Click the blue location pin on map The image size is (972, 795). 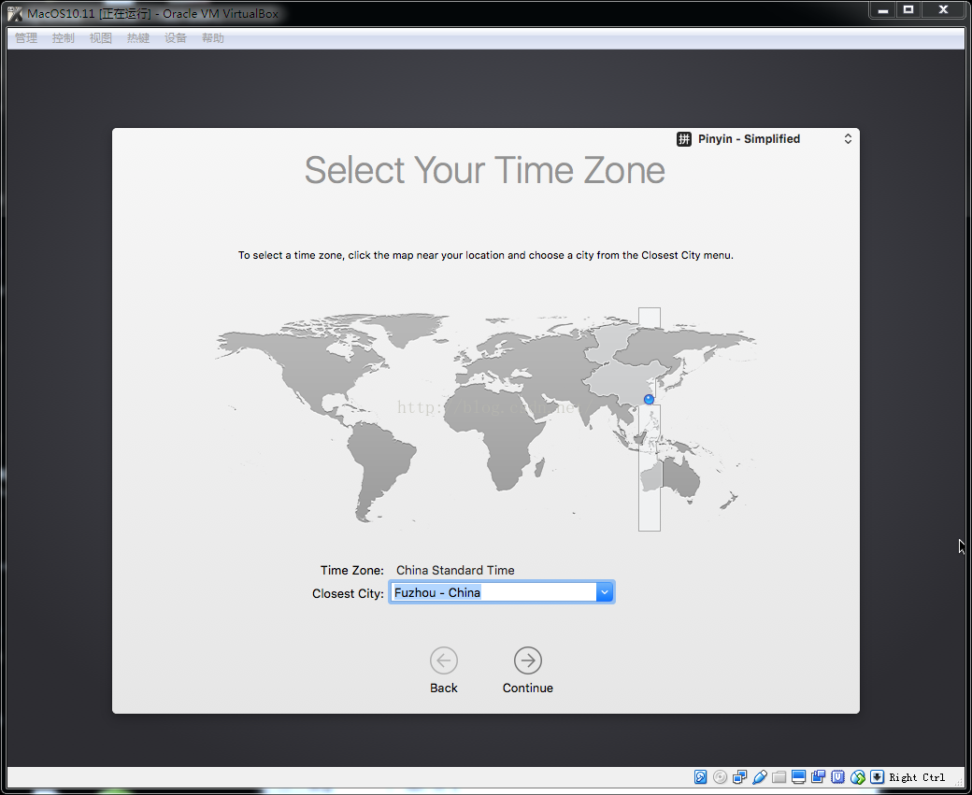[x=649, y=400]
